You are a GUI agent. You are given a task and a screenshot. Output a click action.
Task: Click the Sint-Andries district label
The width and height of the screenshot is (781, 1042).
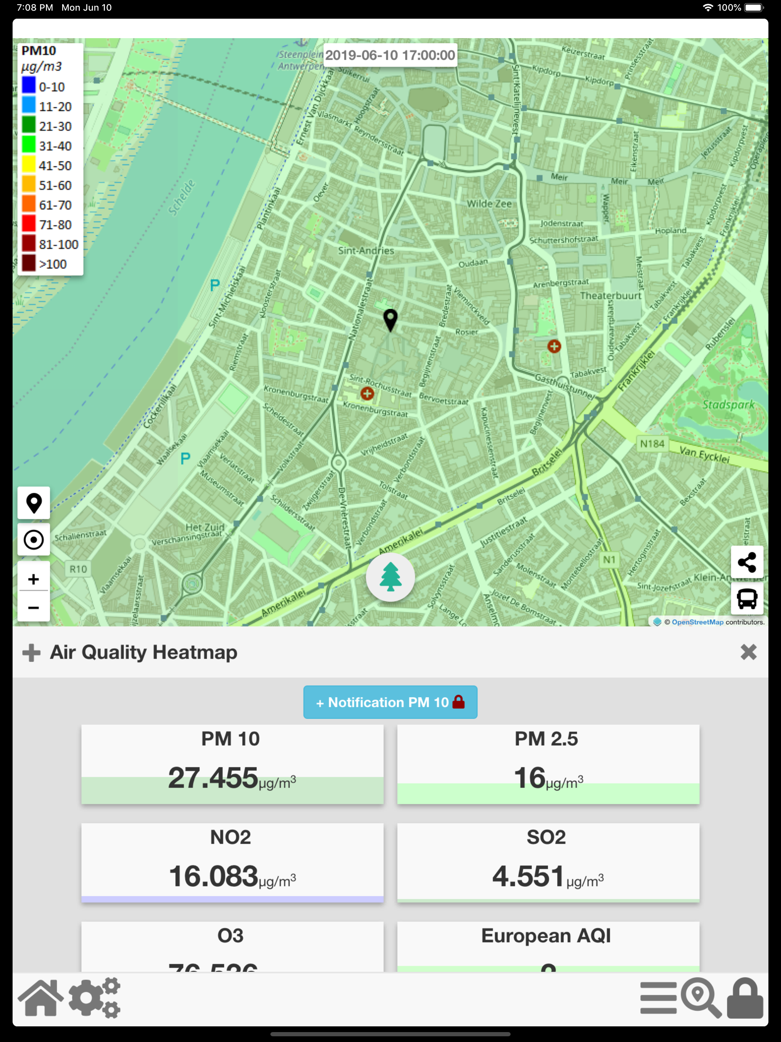click(x=366, y=251)
